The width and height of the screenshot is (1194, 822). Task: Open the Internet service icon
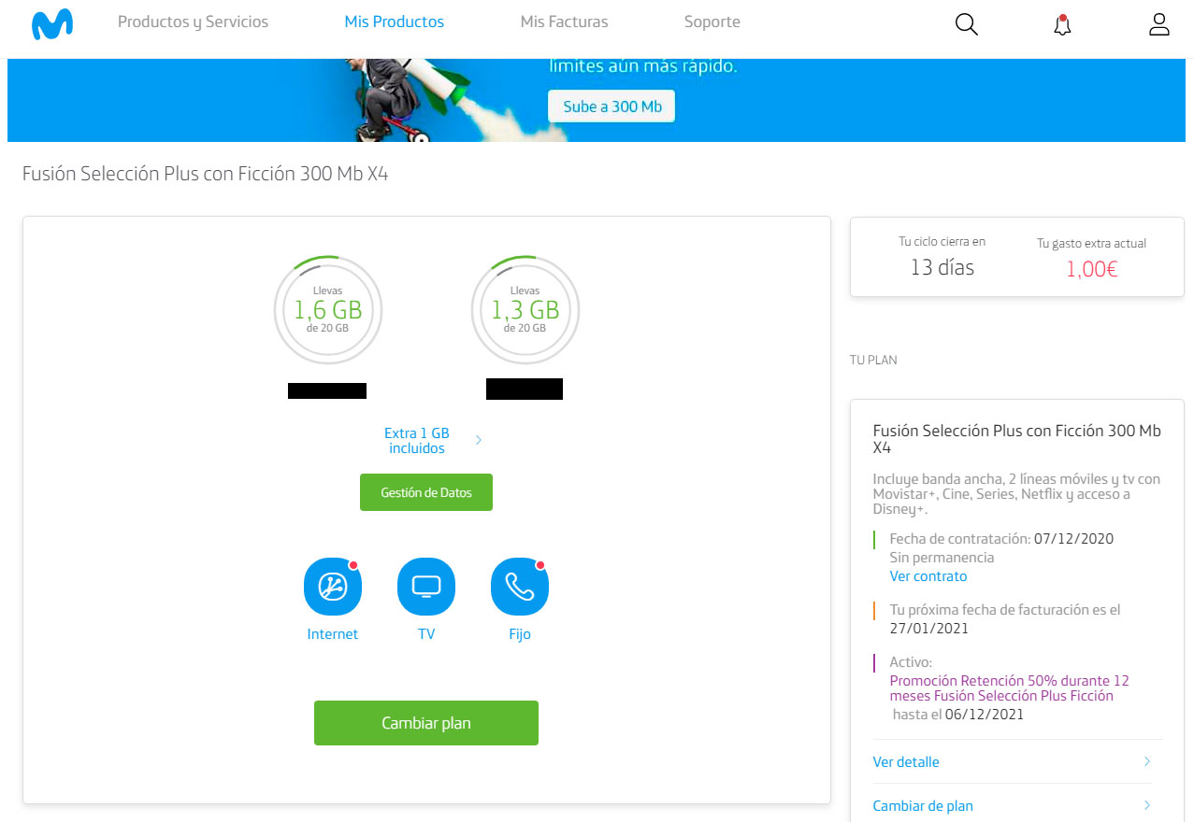pos(333,587)
